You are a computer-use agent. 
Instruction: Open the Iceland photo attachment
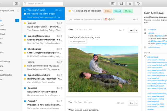point(103,69)
